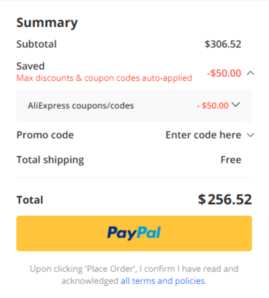Click the Saved label
269x298 pixels.
pyautogui.click(x=30, y=66)
